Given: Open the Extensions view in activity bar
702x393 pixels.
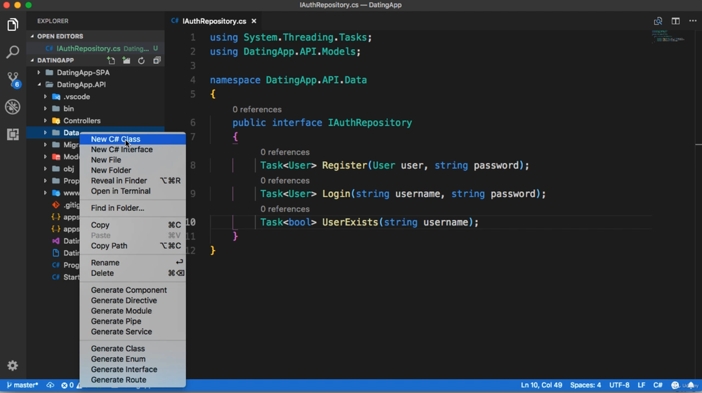Looking at the screenshot, I should tap(13, 134).
